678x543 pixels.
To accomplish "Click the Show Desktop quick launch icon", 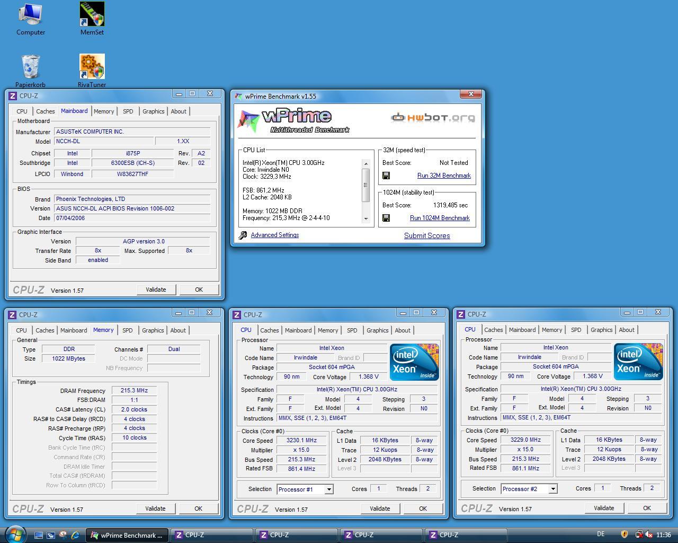I will point(38,535).
